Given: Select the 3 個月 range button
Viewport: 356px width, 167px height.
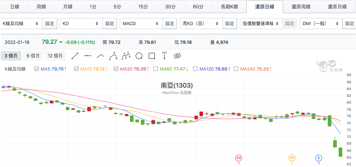Looking at the screenshot, I should 11,56.
